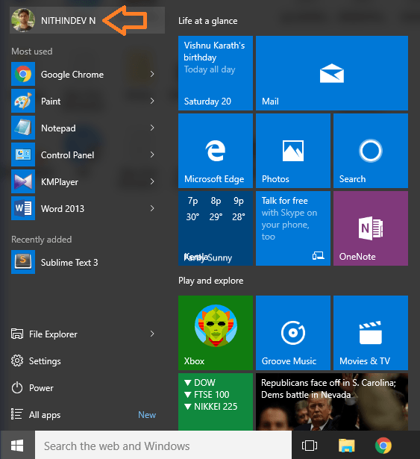Screen dimensions: 420x459
Task: Open the NITHINDEV N user account menu
Action: (87, 20)
